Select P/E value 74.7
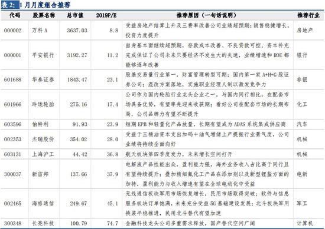The image size is (325, 229). tap(113, 223)
